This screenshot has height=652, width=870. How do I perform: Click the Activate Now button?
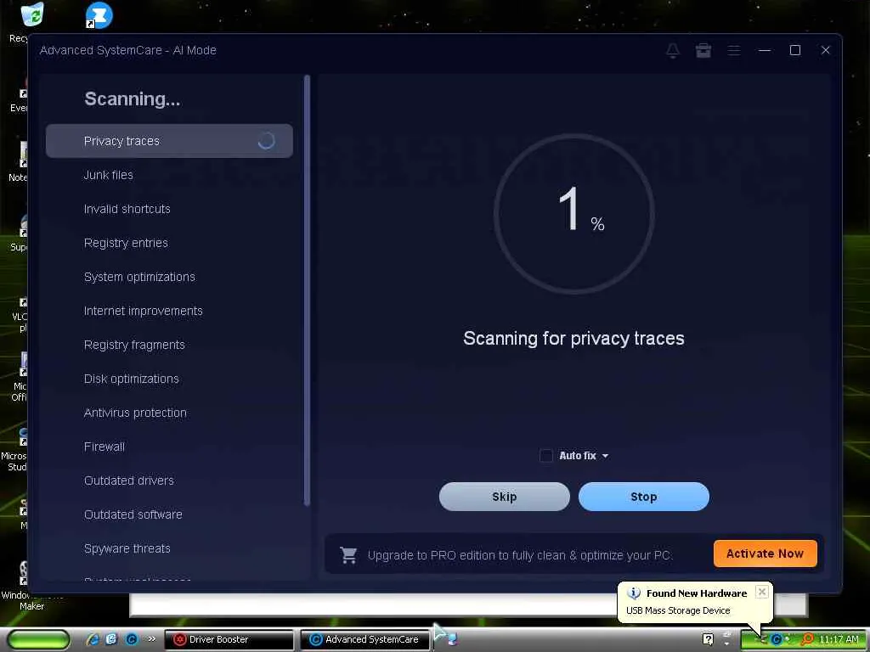point(765,554)
